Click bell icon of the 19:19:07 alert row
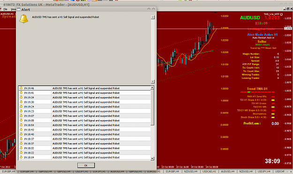 pos(21,116)
